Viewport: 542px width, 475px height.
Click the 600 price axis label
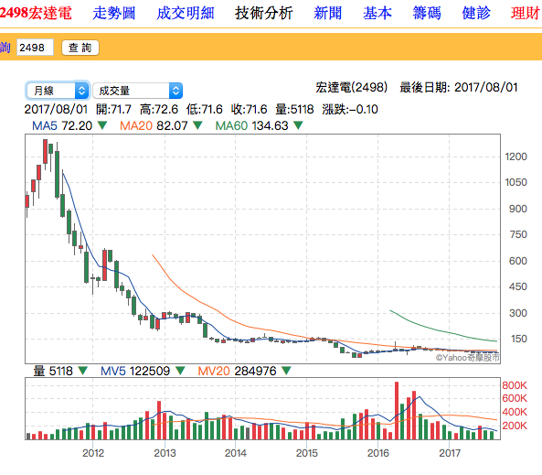[x=518, y=261]
